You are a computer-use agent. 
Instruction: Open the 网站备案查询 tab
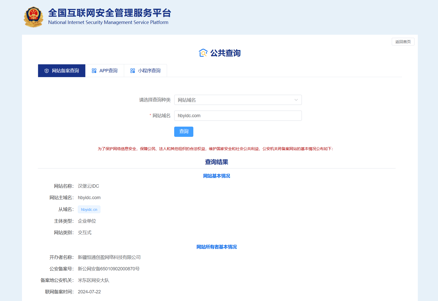point(62,71)
